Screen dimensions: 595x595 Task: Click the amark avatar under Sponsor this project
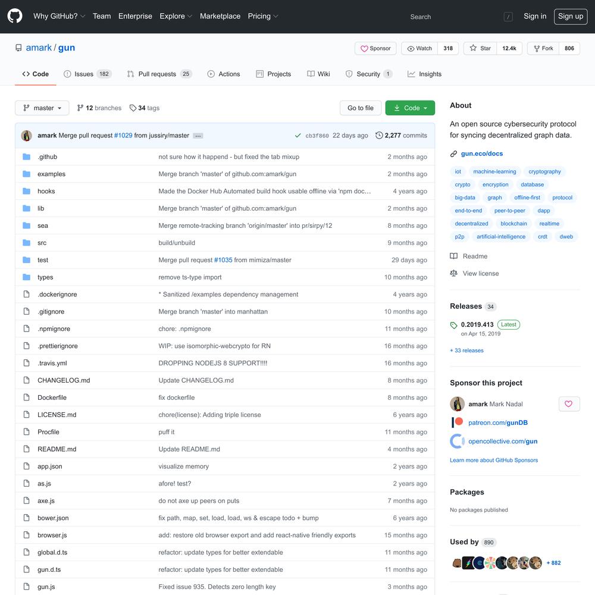(457, 404)
